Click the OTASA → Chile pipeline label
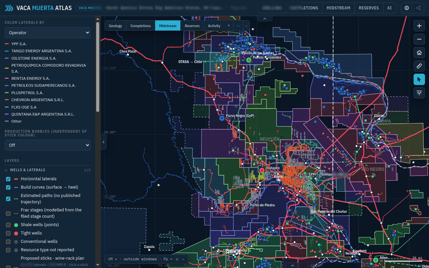 coord(190,62)
